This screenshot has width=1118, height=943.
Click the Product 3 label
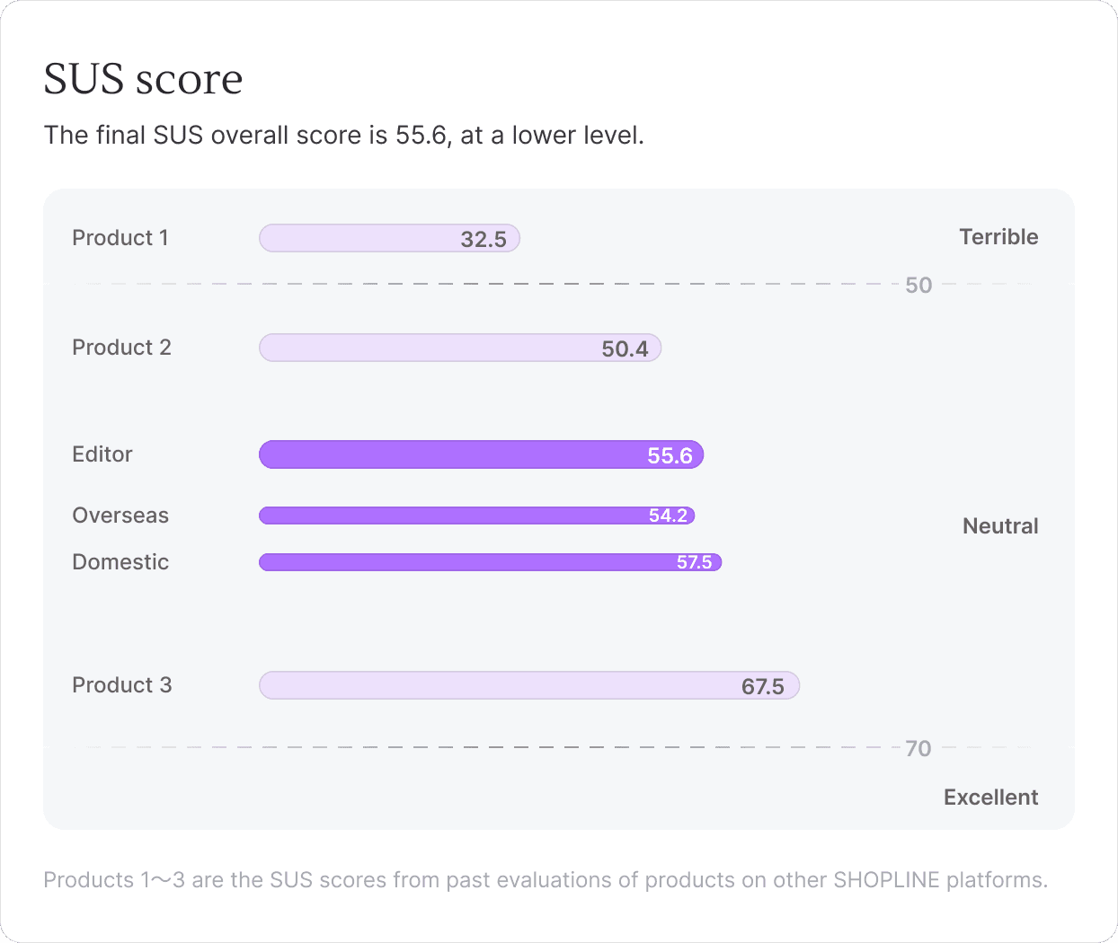(x=121, y=685)
